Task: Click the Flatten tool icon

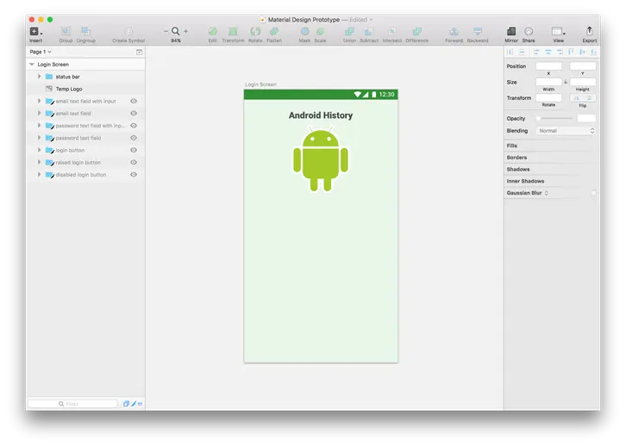Action: click(274, 31)
